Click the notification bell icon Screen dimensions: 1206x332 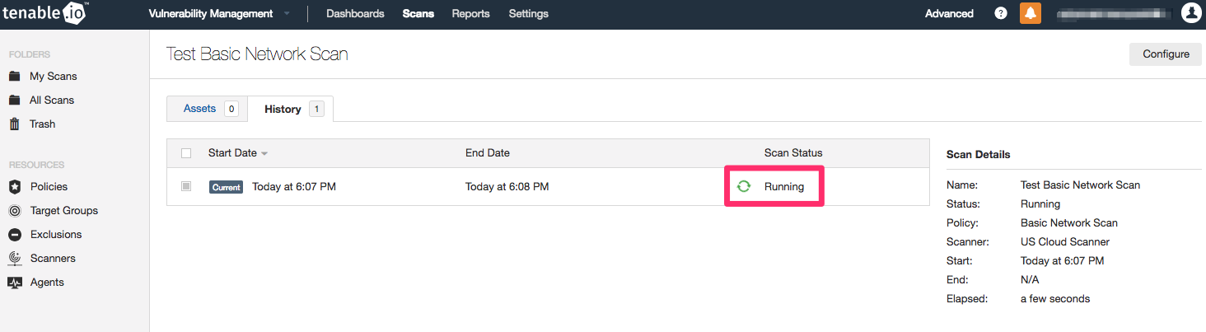tap(1030, 13)
